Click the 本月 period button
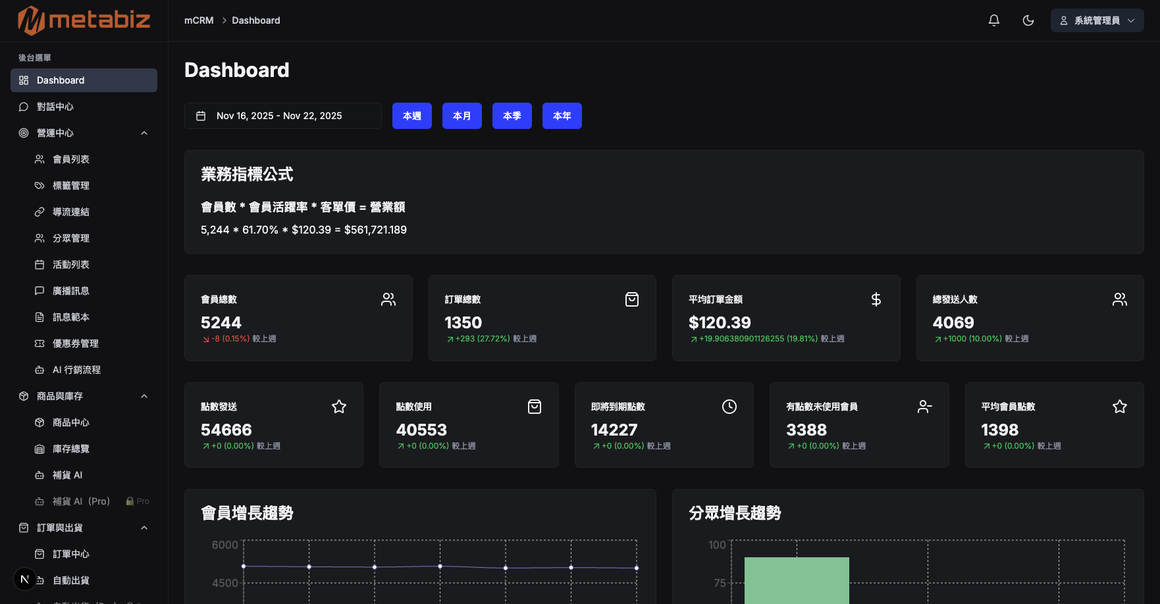Screen dimensions: 1160x604 coord(462,115)
